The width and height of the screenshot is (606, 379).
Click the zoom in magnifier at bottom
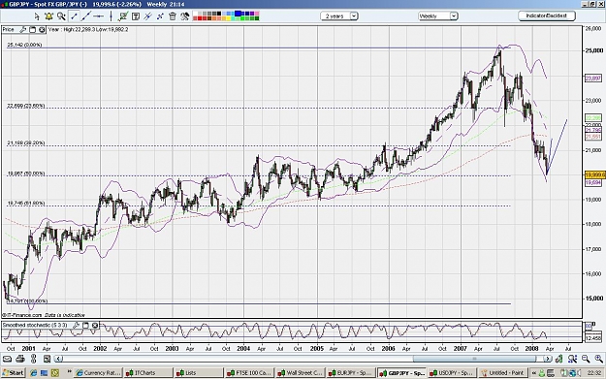[x=598, y=359]
